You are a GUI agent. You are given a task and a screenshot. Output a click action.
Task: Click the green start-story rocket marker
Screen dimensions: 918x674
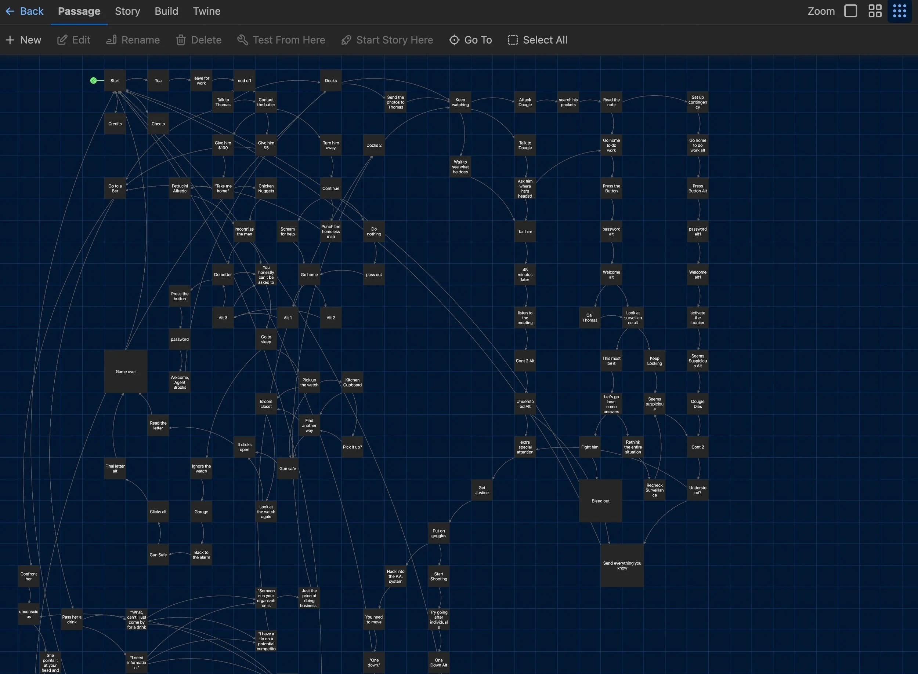point(94,80)
